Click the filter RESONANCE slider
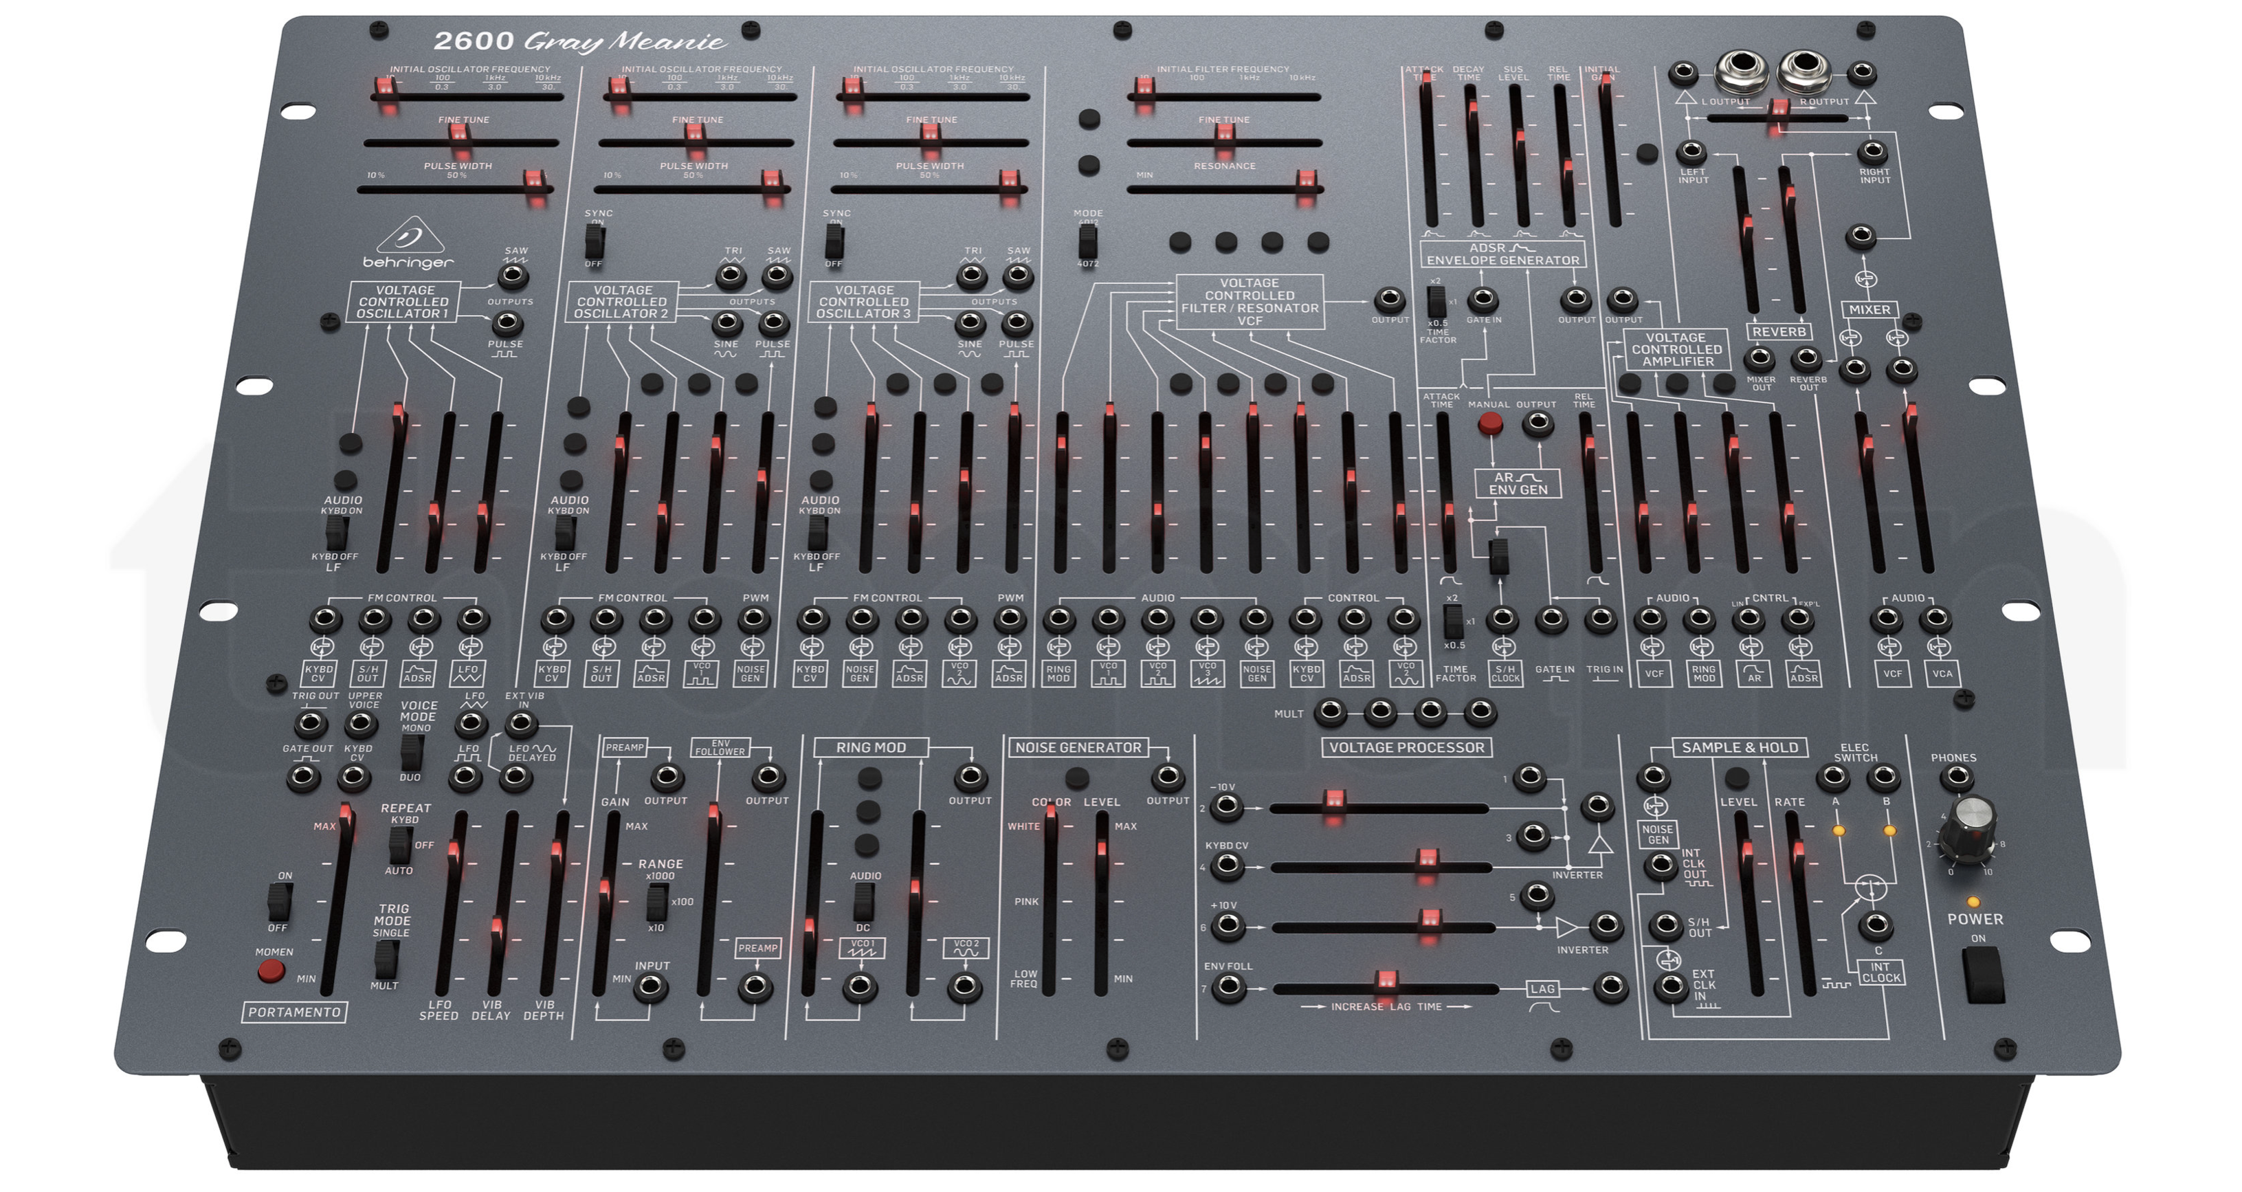The height and width of the screenshot is (1192, 2242). click(1226, 188)
